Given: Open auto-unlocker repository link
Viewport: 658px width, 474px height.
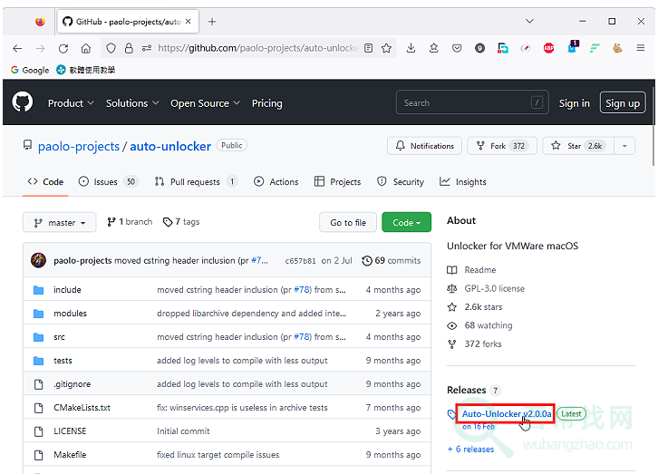Looking at the screenshot, I should (170, 147).
